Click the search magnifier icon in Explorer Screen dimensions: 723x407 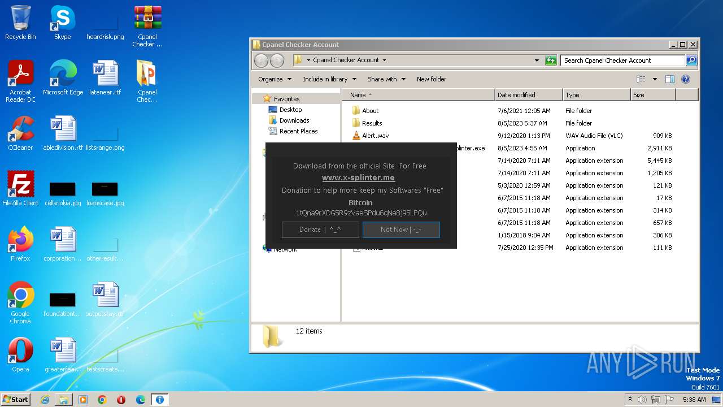pyautogui.click(x=691, y=60)
